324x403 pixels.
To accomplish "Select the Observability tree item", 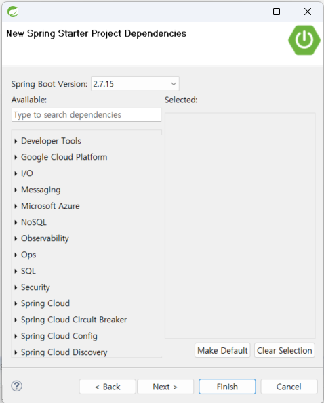I will coord(45,238).
